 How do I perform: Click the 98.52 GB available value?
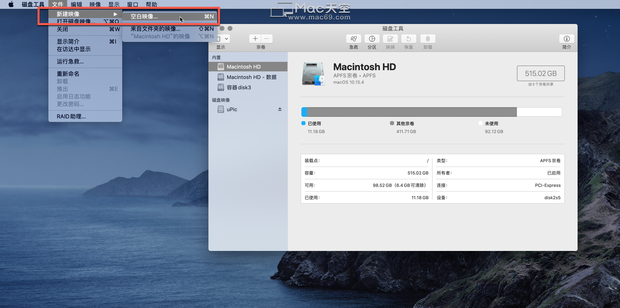pyautogui.click(x=400, y=185)
